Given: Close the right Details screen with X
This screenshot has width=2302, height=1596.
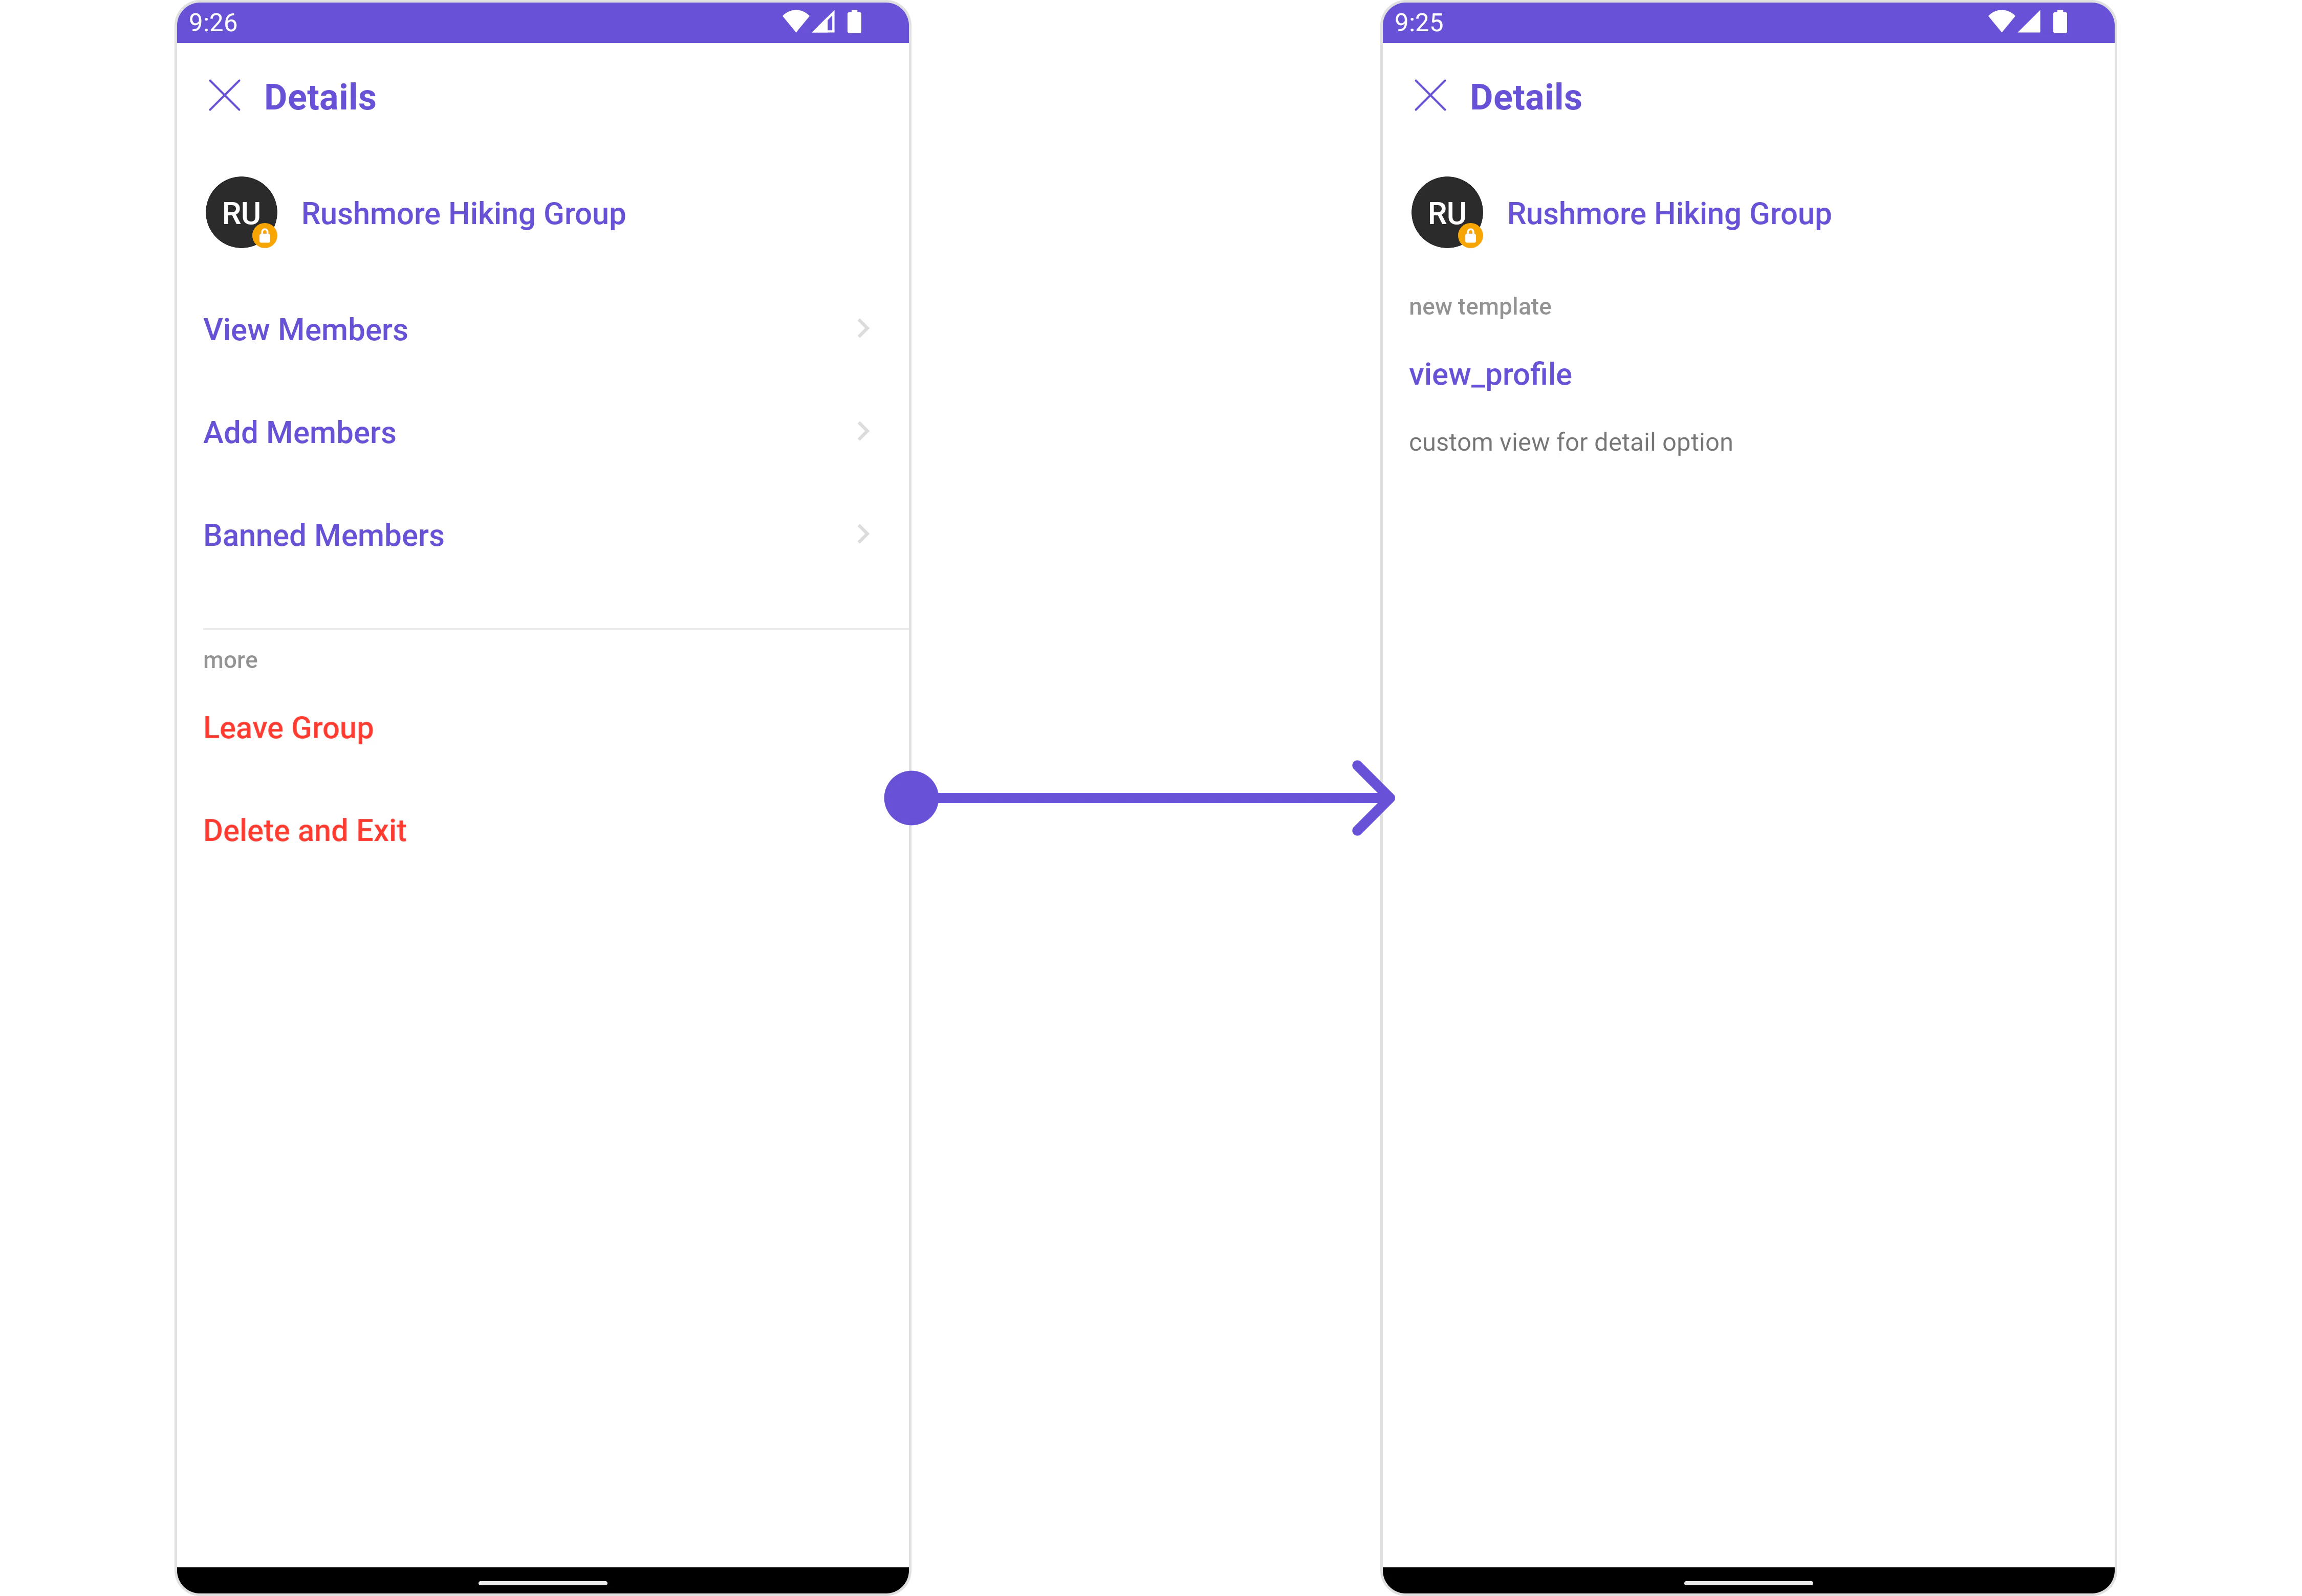Looking at the screenshot, I should click(1429, 96).
